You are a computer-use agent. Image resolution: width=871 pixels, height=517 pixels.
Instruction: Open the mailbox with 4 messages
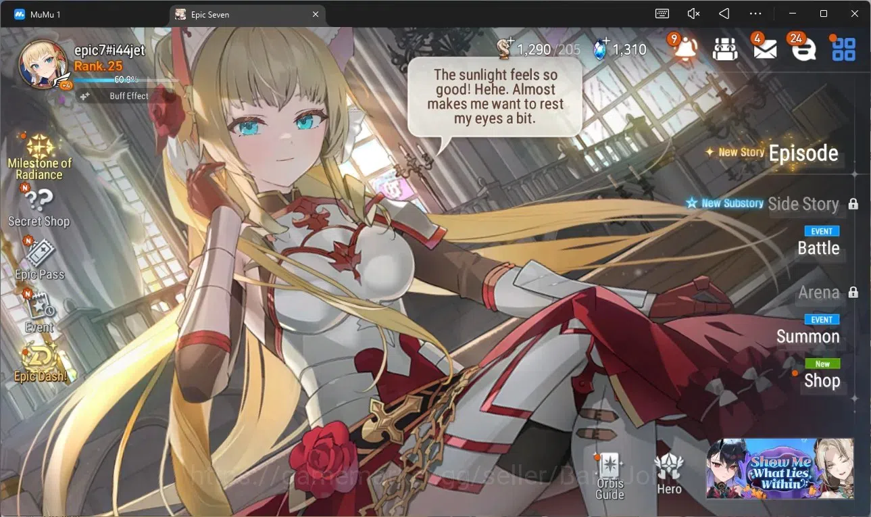pos(764,49)
